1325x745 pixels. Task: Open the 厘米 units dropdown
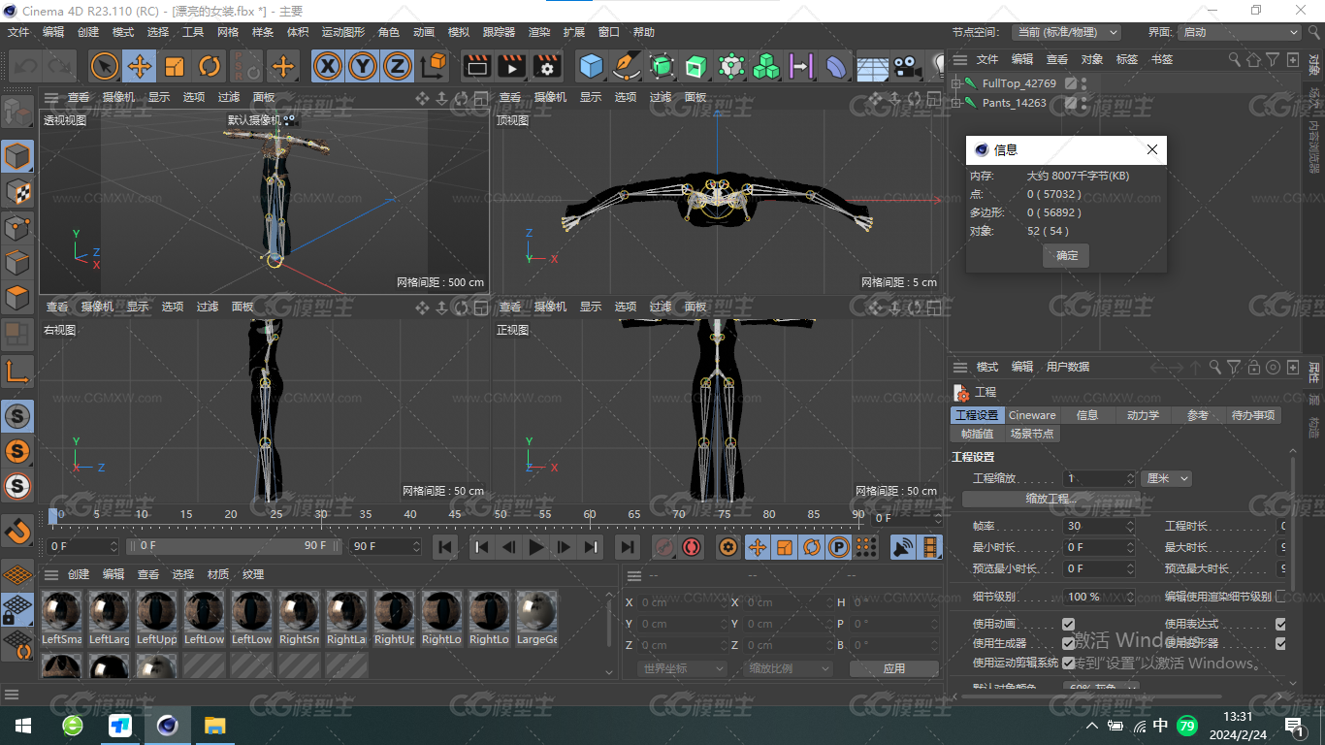(1166, 478)
